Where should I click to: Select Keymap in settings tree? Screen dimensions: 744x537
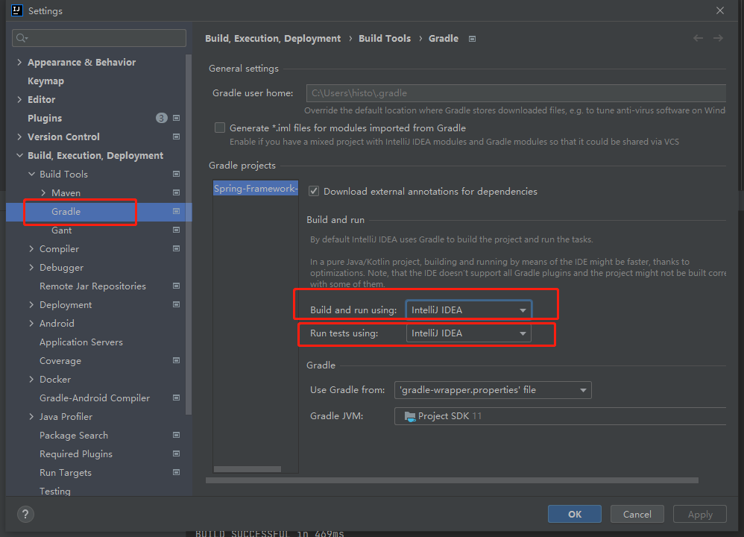coord(45,81)
